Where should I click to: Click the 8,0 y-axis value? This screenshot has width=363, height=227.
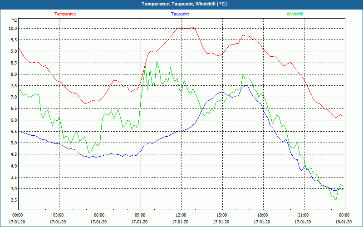[14, 74]
